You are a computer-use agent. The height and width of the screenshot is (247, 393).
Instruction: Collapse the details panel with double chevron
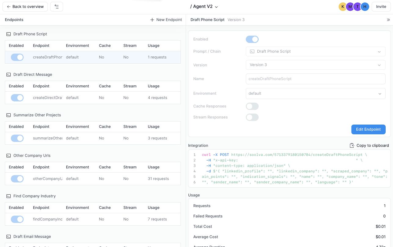click(388, 20)
